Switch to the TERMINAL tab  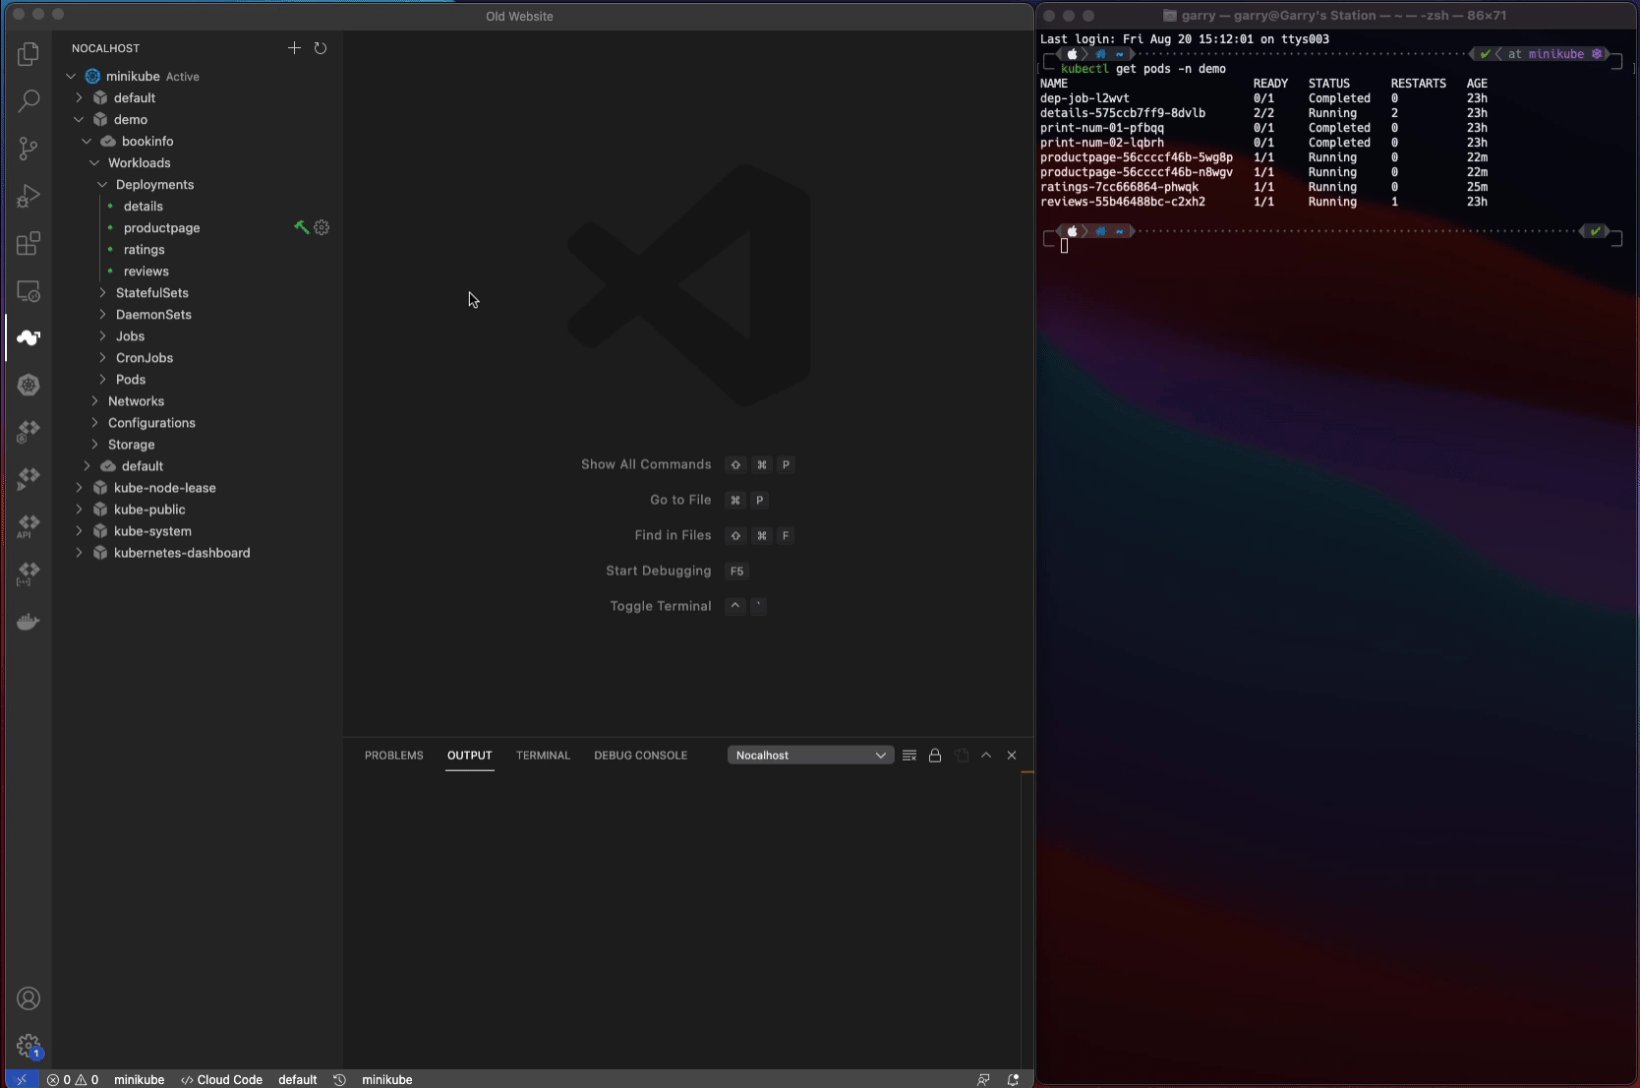(x=543, y=756)
